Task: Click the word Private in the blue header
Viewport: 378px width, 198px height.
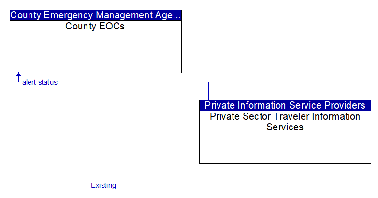Action: [219, 105]
